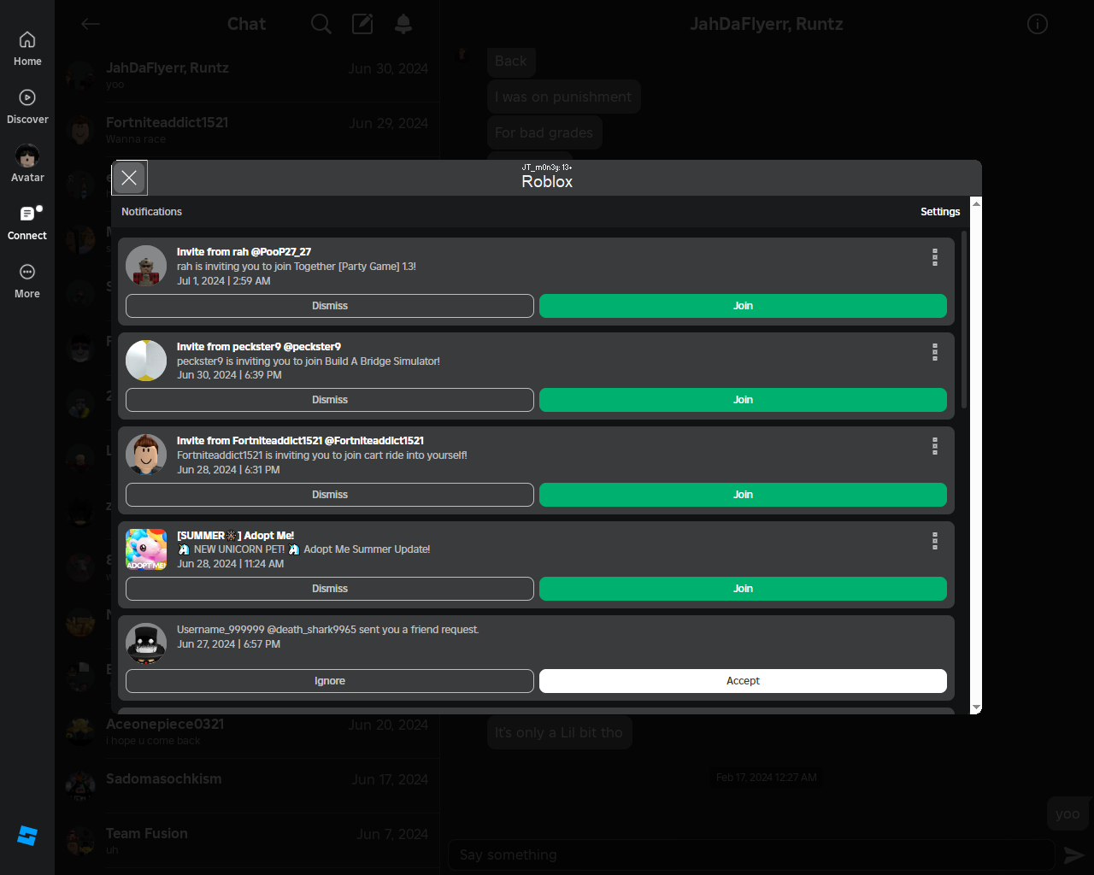Viewport: 1094px width, 875px height.
Task: Join Fortniteaddict1521's cart ride game
Action: [x=743, y=495]
